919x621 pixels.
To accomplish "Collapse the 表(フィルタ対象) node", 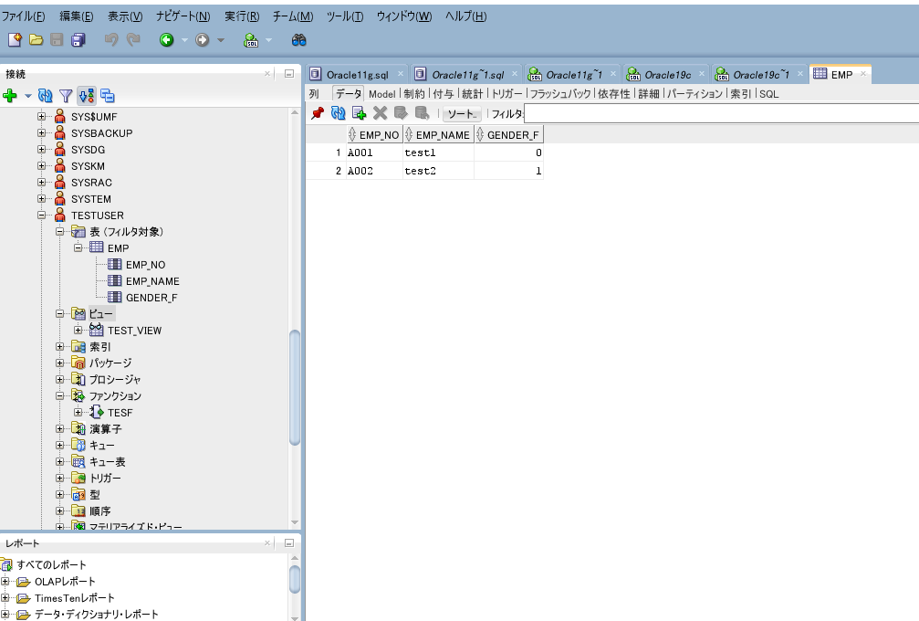I will click(60, 232).
